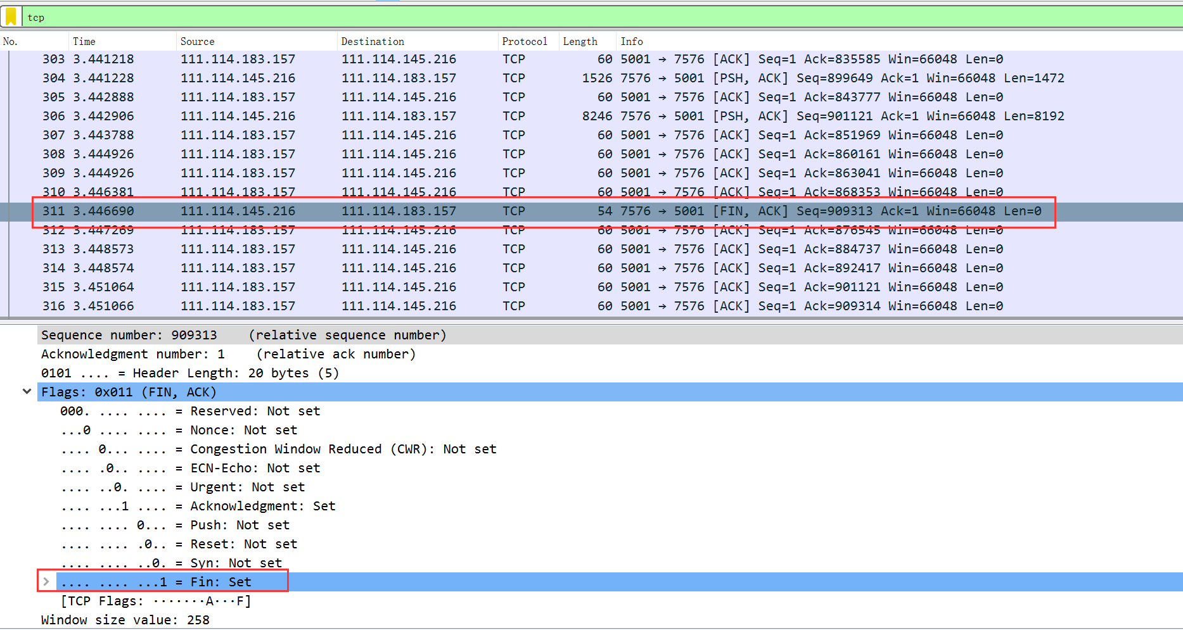1183x630 pixels.
Task: Select the Acknowledgment: Set flag line
Action: point(198,506)
